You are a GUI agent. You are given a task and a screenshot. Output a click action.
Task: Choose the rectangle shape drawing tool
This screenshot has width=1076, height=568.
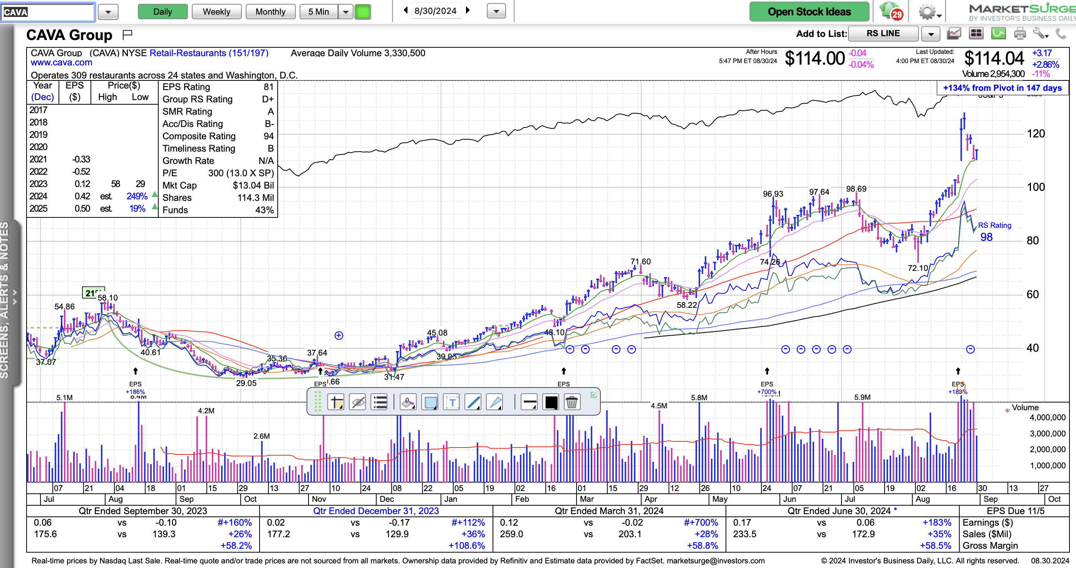click(x=430, y=402)
